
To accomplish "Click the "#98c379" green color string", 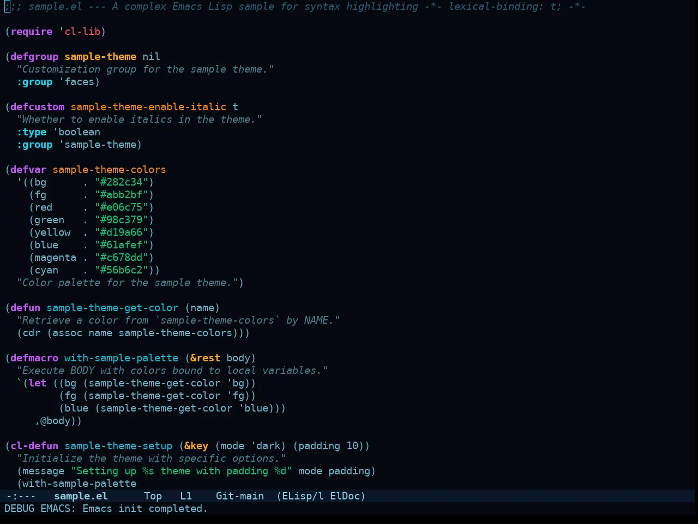I will pos(122,219).
